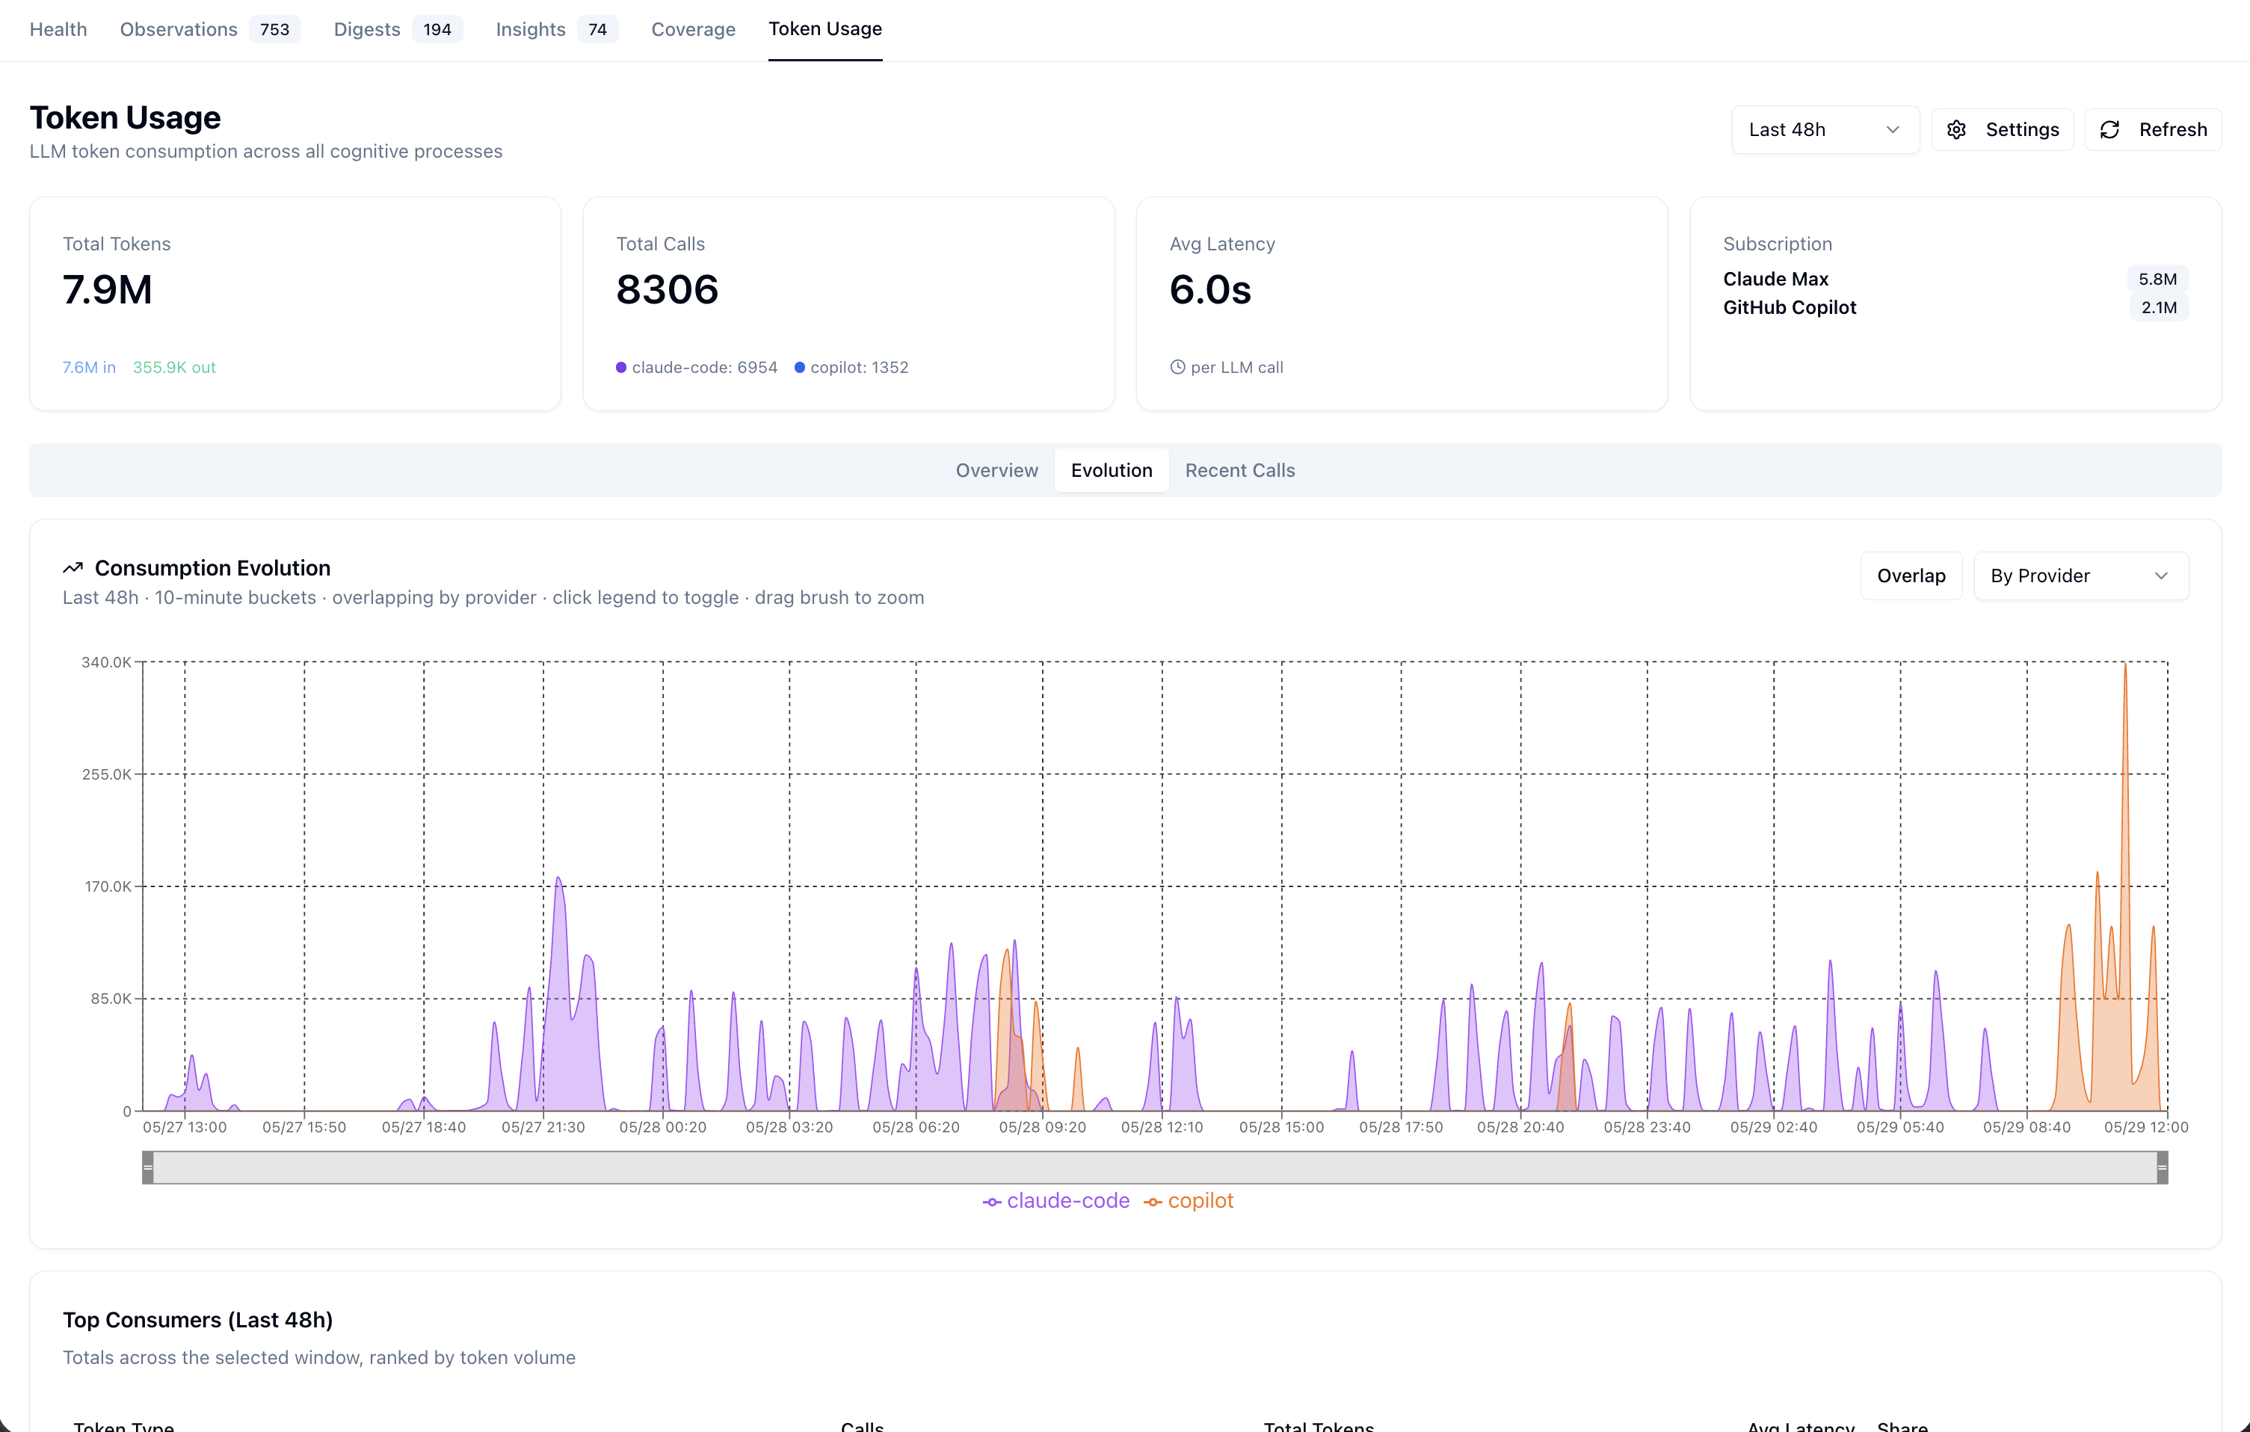
Task: Click the Settings gear icon
Action: pos(1955,130)
